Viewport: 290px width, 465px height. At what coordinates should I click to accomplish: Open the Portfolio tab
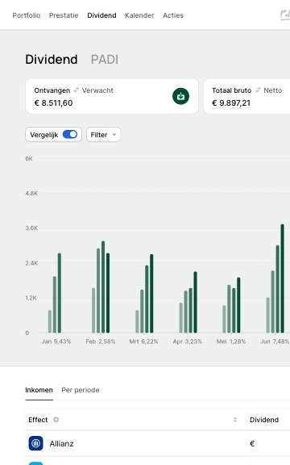coord(26,15)
